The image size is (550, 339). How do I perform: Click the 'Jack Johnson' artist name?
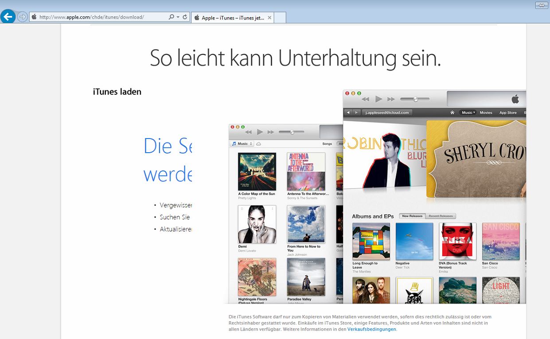(x=297, y=255)
